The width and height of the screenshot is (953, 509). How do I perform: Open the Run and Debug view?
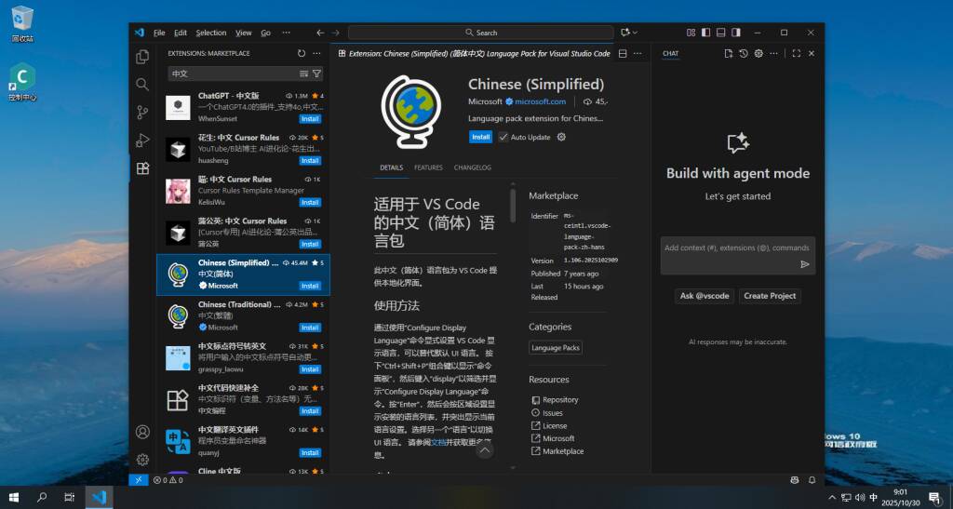[x=142, y=141]
